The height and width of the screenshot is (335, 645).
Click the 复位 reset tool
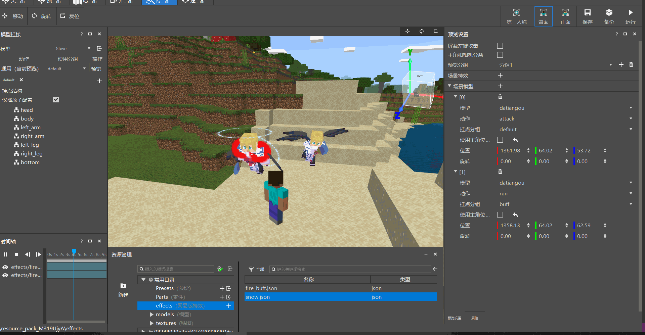(x=70, y=16)
